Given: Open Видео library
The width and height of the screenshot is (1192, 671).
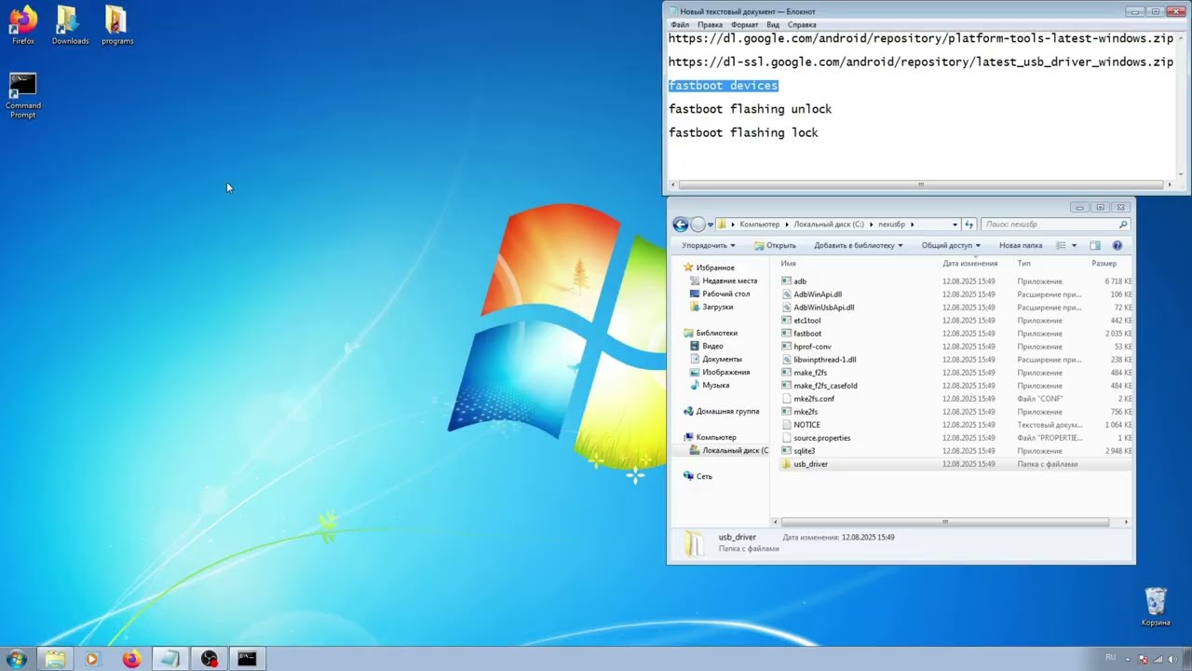Looking at the screenshot, I should tap(712, 346).
